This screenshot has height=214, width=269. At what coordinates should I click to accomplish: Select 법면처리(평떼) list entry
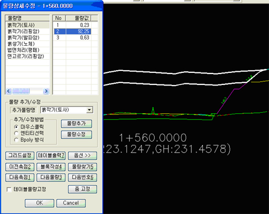coord(27,50)
